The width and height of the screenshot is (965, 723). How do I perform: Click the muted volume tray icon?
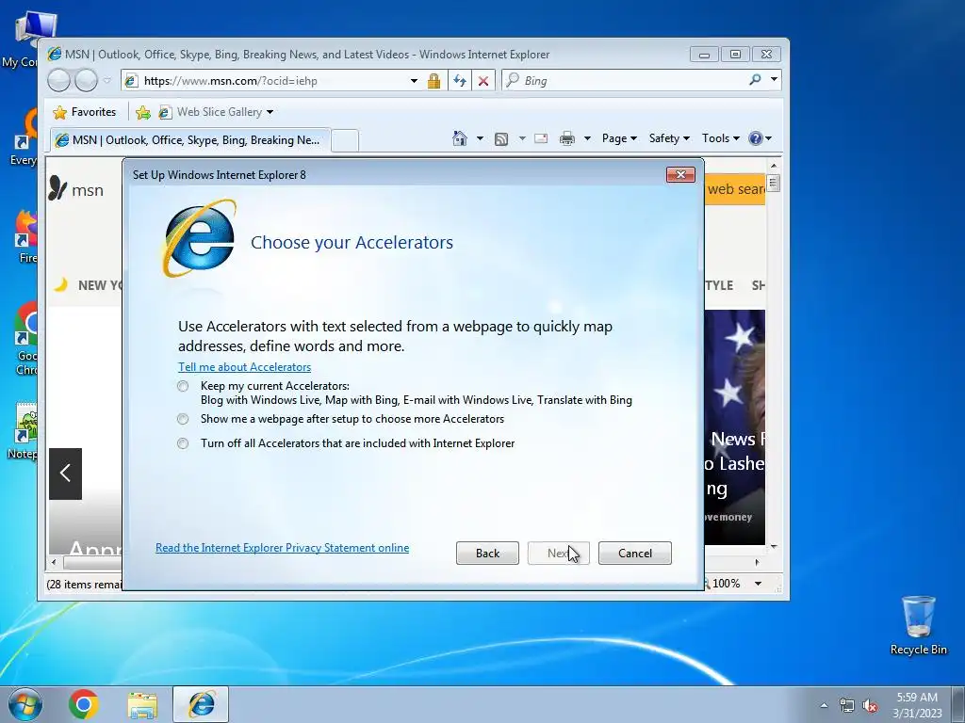pos(870,706)
